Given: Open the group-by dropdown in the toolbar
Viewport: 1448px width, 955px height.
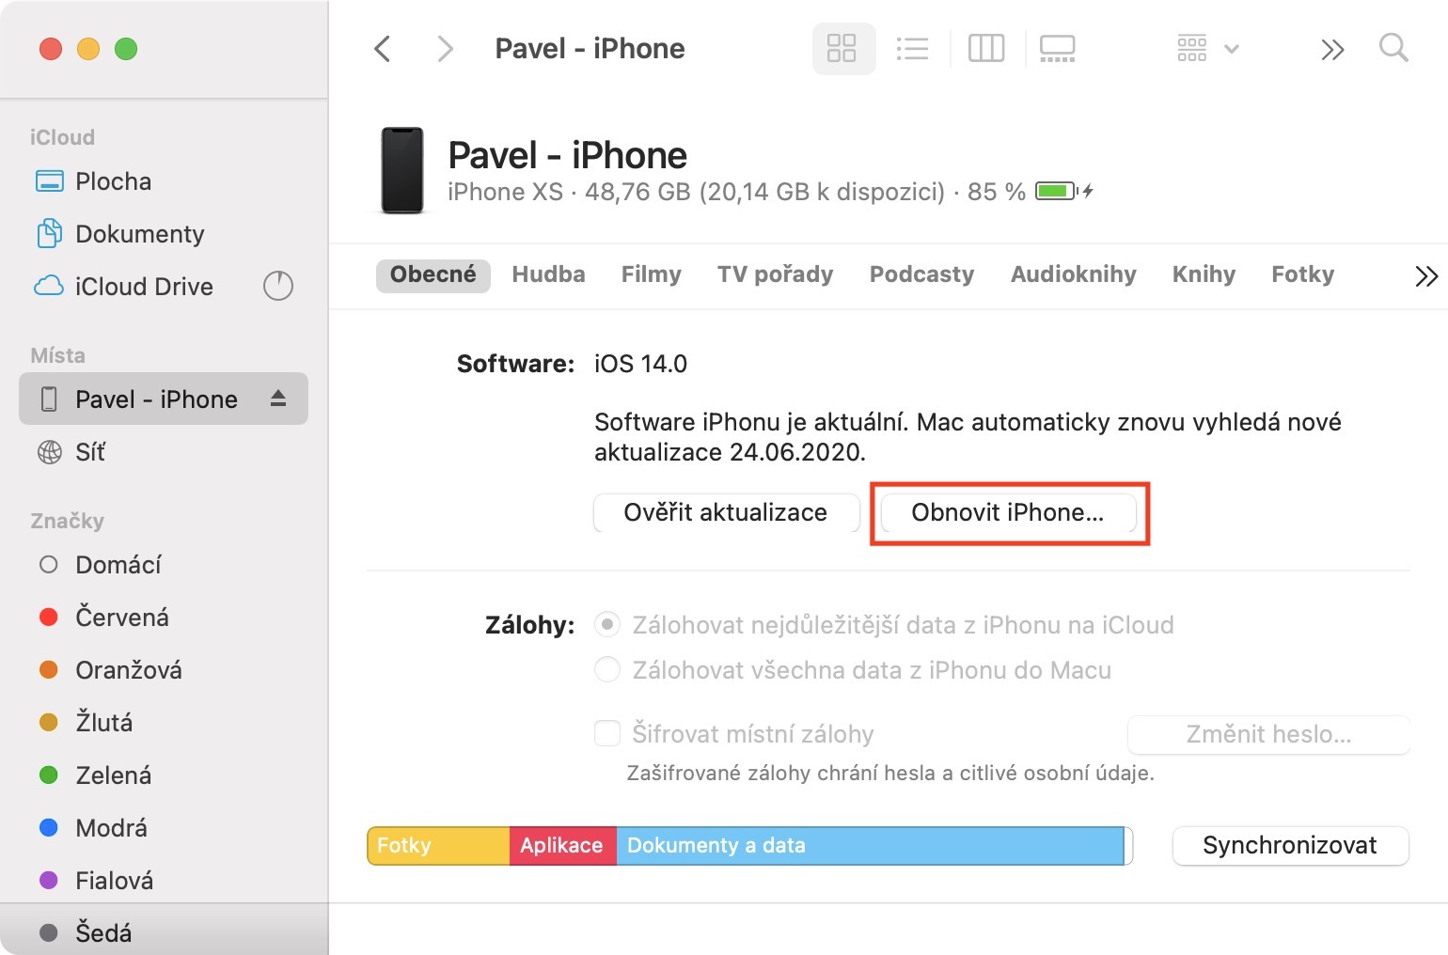Looking at the screenshot, I should click(x=1207, y=49).
